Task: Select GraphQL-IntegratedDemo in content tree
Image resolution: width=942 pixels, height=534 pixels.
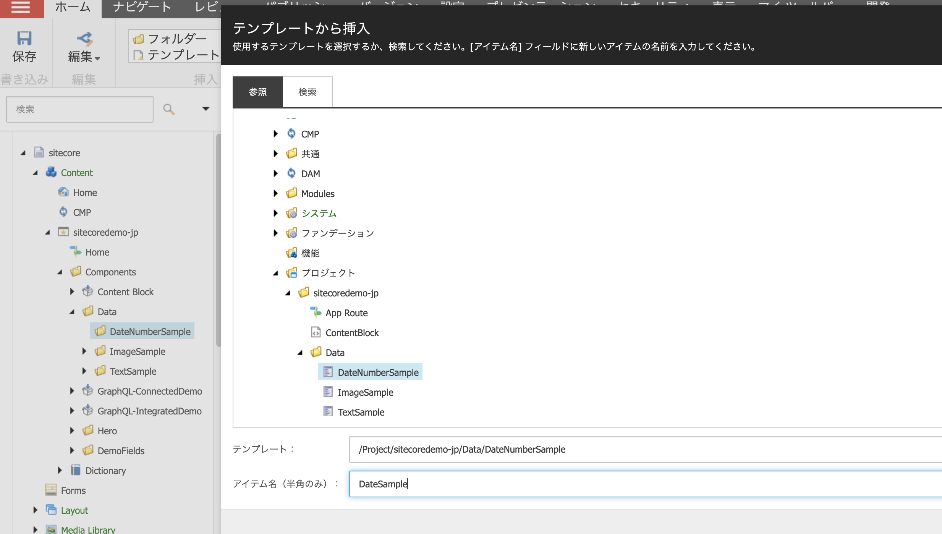Action: [149, 411]
